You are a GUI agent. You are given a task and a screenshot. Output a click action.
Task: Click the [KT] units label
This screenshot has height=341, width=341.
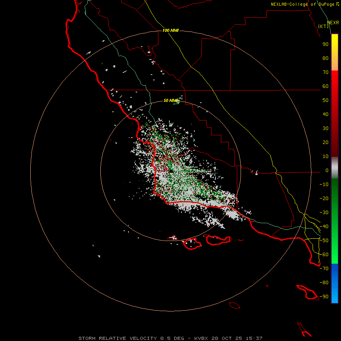[324, 26]
